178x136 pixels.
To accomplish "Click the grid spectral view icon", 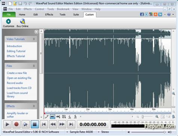I will click(64, 117).
